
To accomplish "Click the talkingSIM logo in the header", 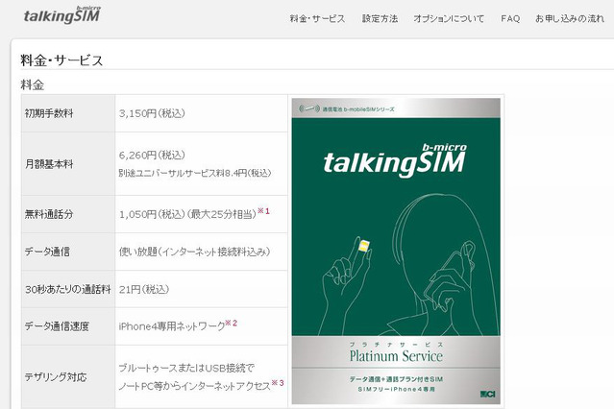I will (61, 15).
